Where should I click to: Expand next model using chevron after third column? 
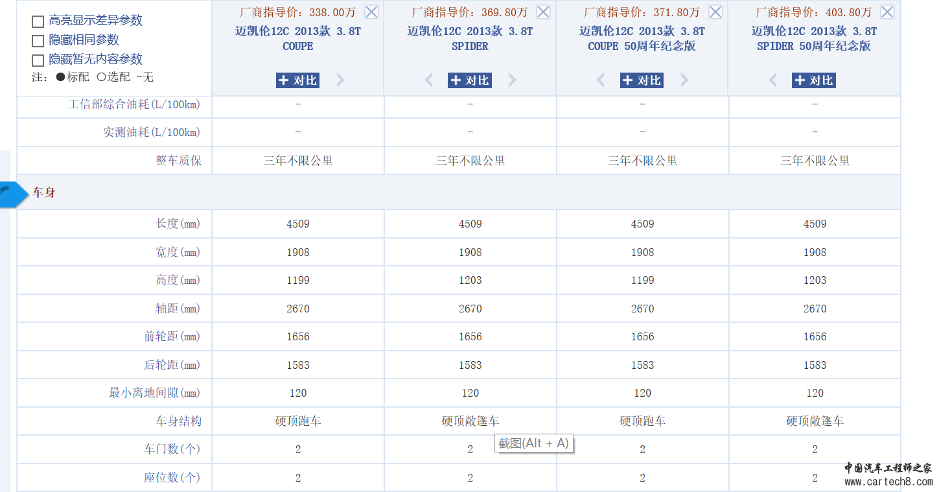coord(684,80)
